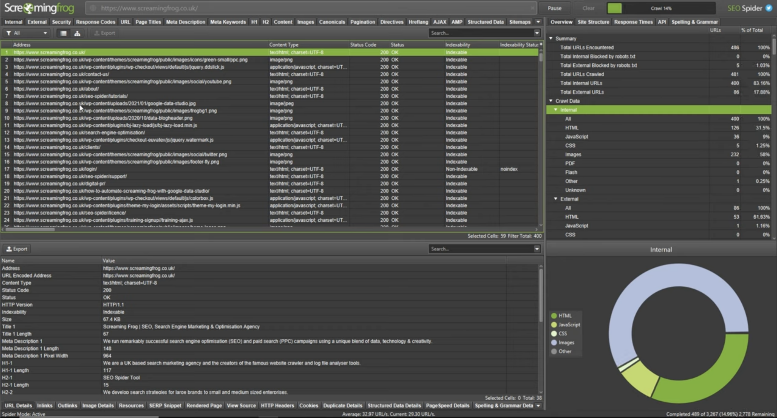Click the globe icon in URL bar
The width and height of the screenshot is (777, 418).
tap(93, 8)
